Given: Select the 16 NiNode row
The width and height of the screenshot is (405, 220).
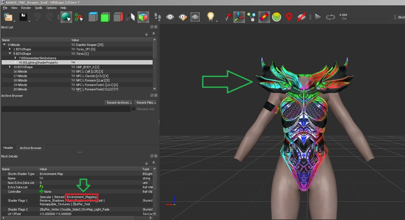Looking at the screenshot, I should pos(77,71).
